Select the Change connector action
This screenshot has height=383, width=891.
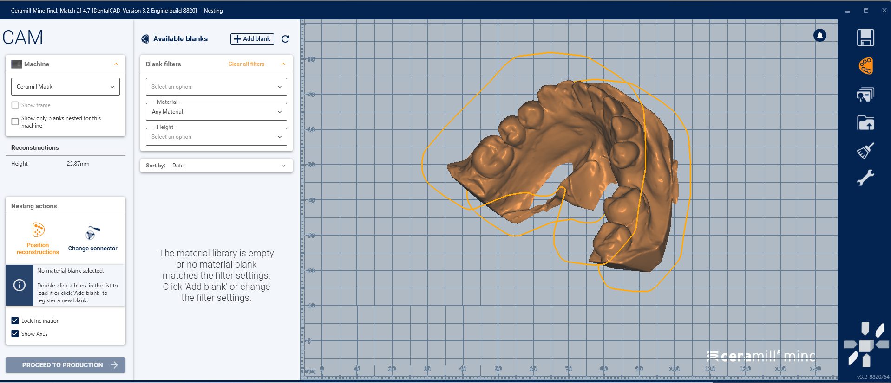pyautogui.click(x=92, y=239)
